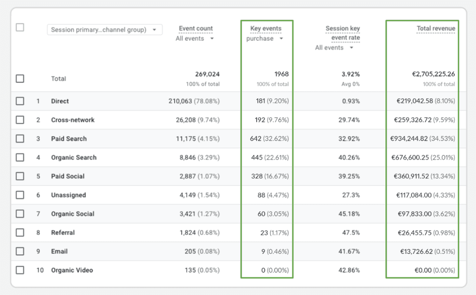476x295 pixels.
Task: Toggle the Organic Search row checkbox
Action: 20,157
